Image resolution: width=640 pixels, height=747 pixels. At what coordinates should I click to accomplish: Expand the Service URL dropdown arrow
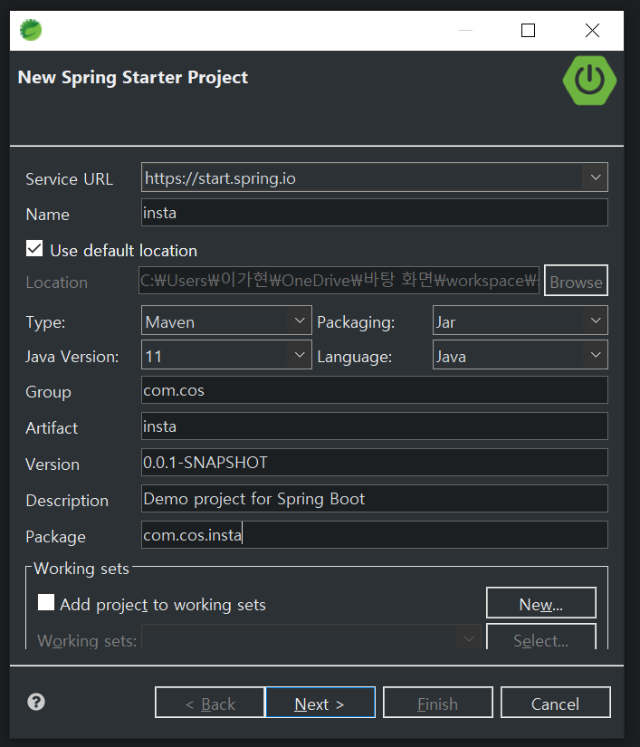596,177
